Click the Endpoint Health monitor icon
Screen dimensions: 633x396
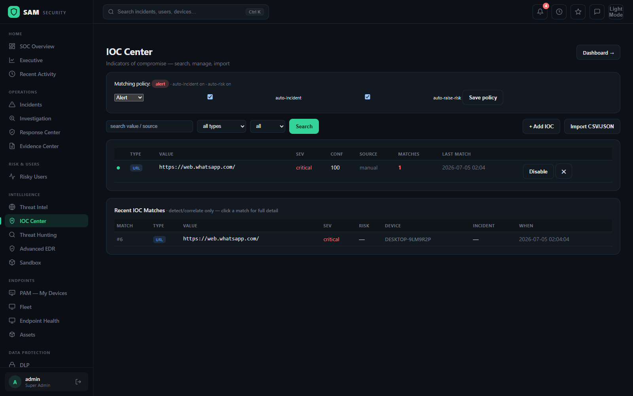pos(12,321)
